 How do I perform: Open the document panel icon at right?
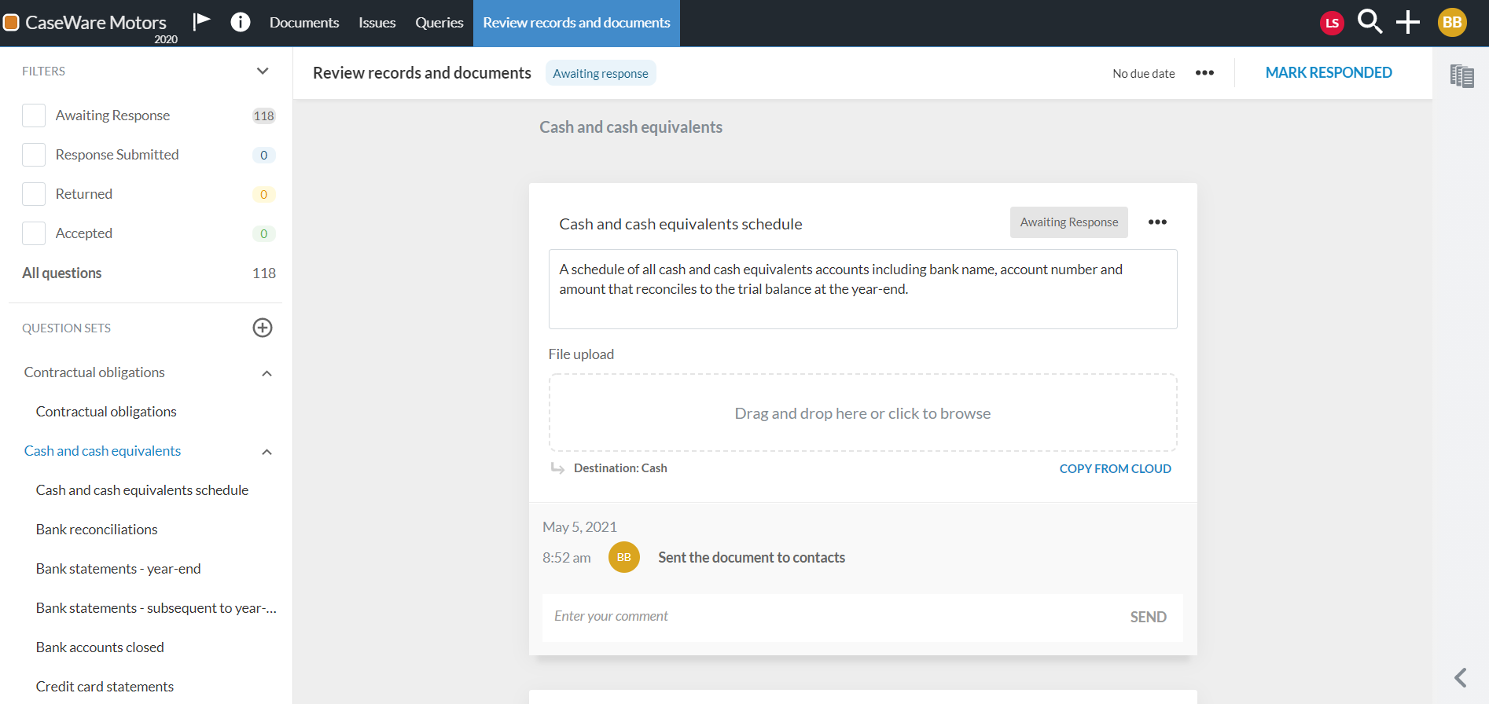point(1461,75)
